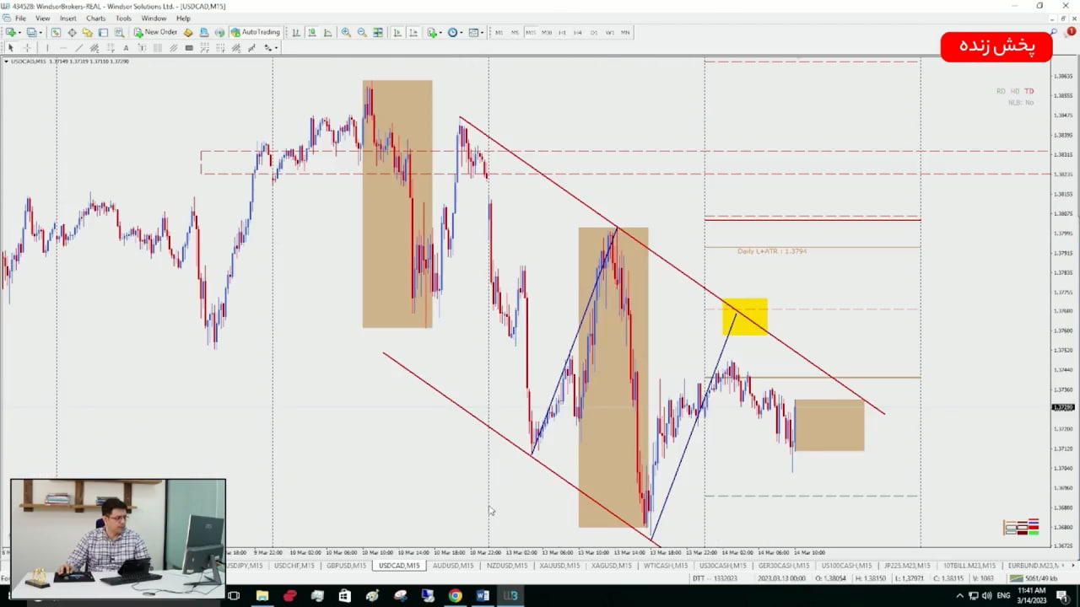1080x607 pixels.
Task: Open the Help menu
Action: [x=183, y=18]
